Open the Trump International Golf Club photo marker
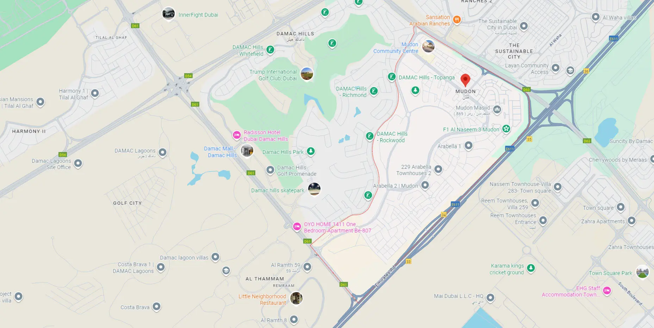The width and height of the screenshot is (654, 328). (307, 74)
